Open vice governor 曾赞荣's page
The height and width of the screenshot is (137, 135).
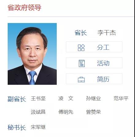(93, 112)
